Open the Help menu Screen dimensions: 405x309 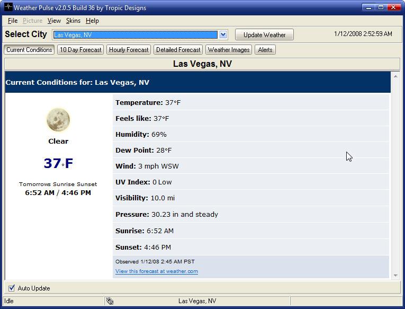pyautogui.click(x=92, y=21)
